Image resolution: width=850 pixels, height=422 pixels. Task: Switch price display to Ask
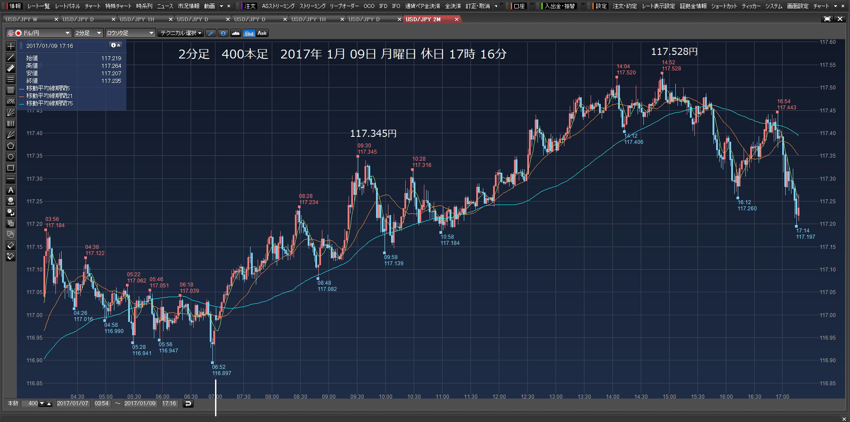point(262,33)
